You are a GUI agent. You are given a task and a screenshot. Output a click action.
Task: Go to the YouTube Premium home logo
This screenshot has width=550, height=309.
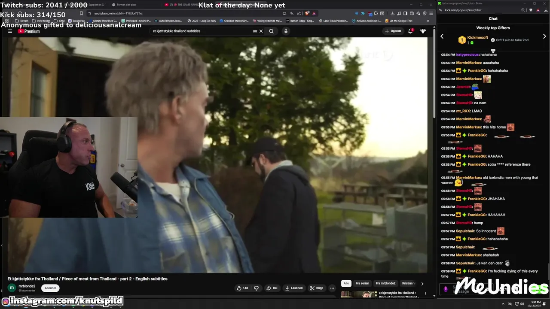click(x=29, y=31)
